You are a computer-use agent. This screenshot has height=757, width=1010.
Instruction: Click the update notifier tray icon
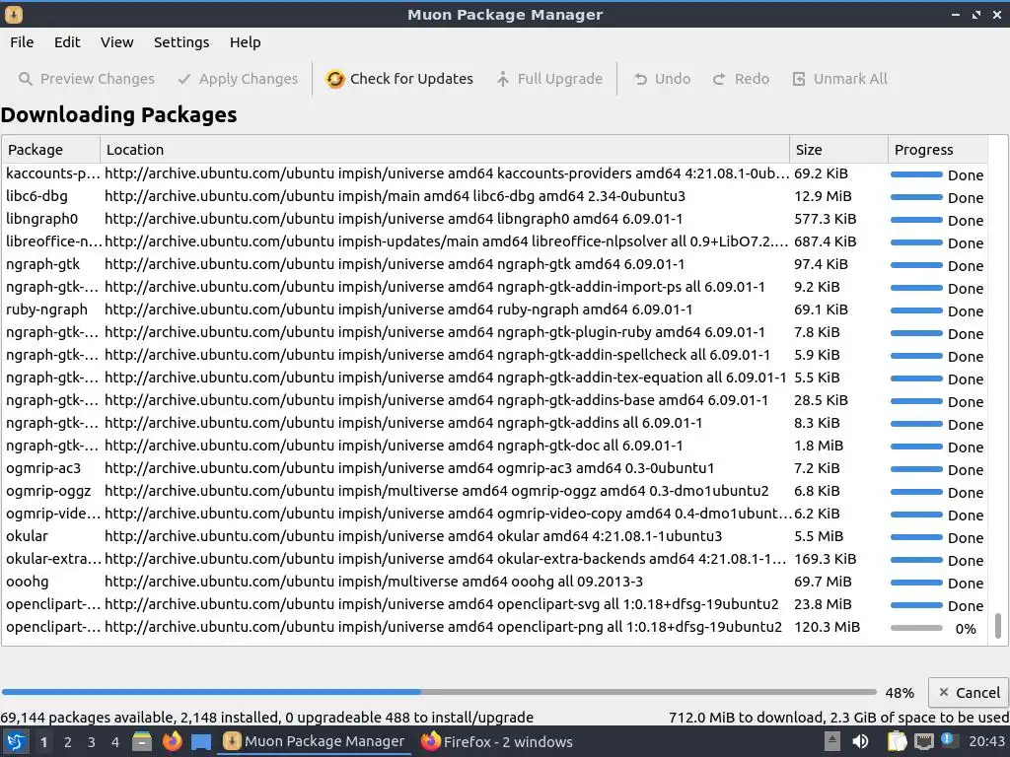point(948,740)
